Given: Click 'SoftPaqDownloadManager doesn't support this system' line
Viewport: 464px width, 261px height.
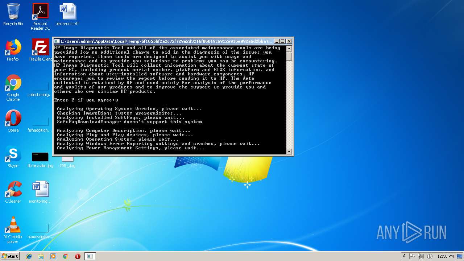Looking at the screenshot, I should 129,122.
